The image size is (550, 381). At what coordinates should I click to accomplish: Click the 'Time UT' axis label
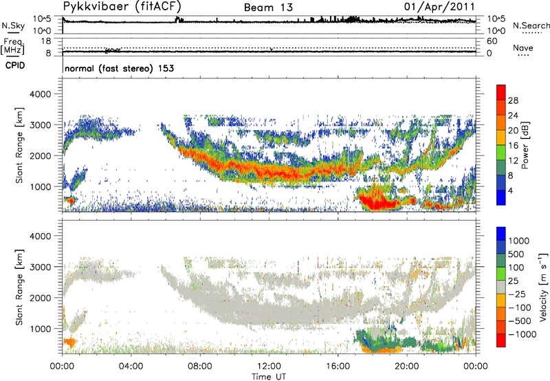[x=269, y=377]
